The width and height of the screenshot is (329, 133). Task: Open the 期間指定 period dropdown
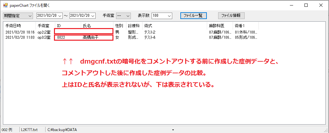click(x=30, y=15)
